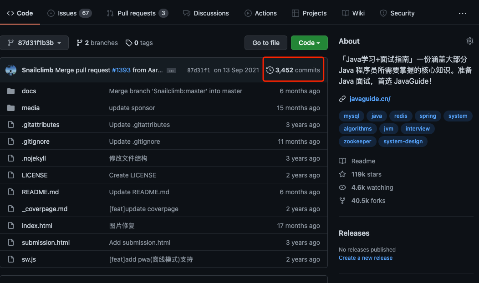479x283 pixels.
Task: Expand the 87d31f1b3b branch selector dropdown
Action: 34,43
